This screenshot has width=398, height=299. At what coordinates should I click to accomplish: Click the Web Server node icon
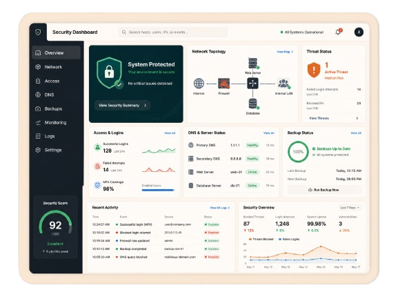[x=253, y=63]
